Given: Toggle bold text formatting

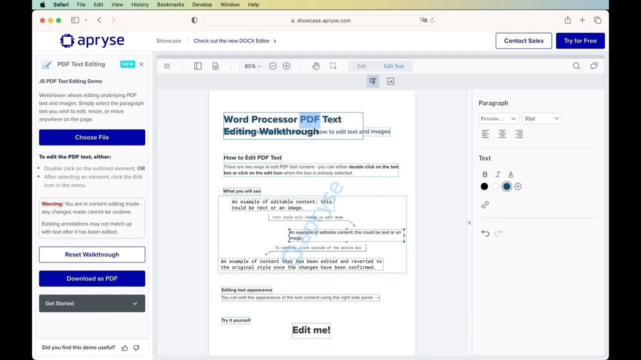Looking at the screenshot, I should [485, 174].
